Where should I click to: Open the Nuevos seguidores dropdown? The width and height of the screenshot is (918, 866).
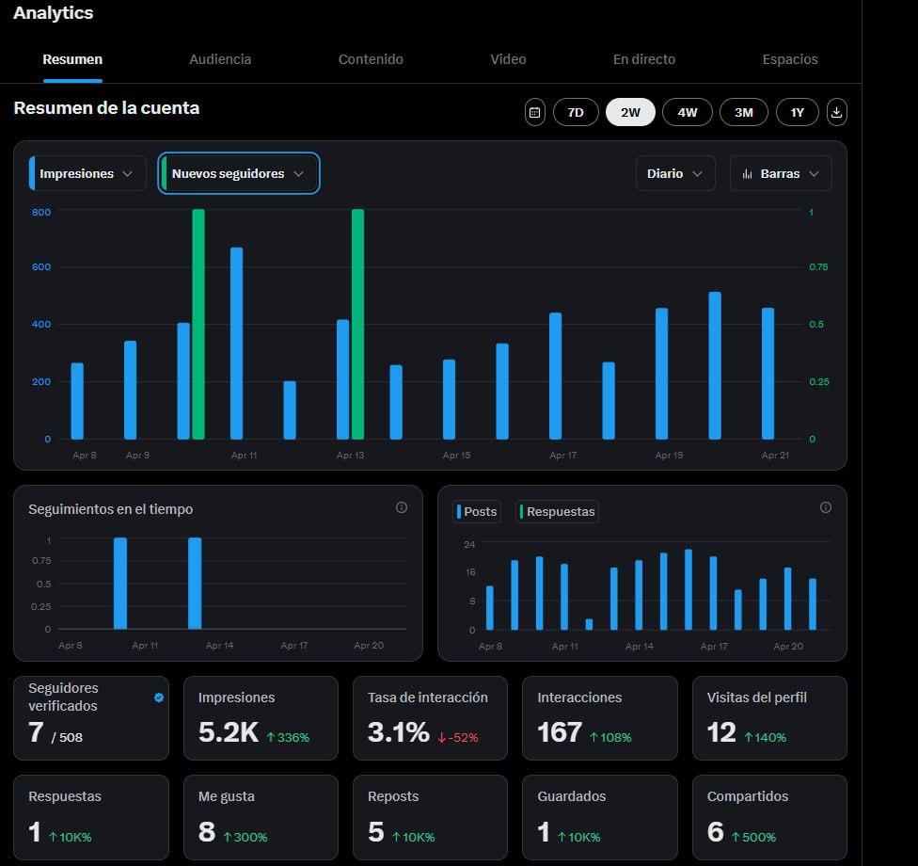(x=239, y=173)
